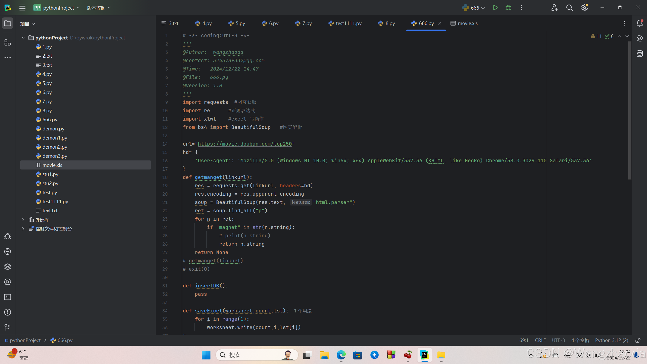The image size is (647, 364).
Task: Switch to the test1111.py tab
Action: (345, 23)
